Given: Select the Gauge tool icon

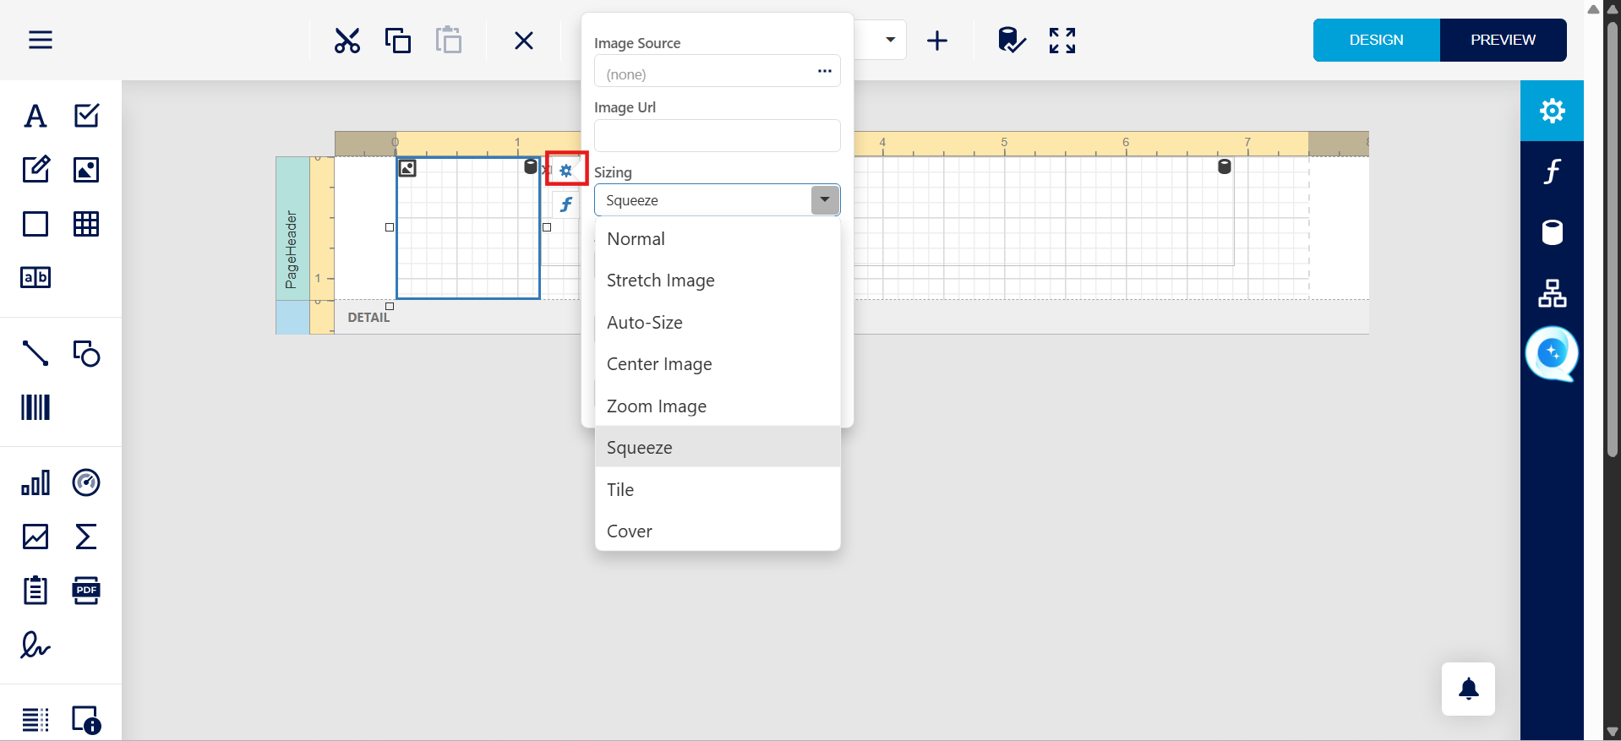Looking at the screenshot, I should coord(86,482).
